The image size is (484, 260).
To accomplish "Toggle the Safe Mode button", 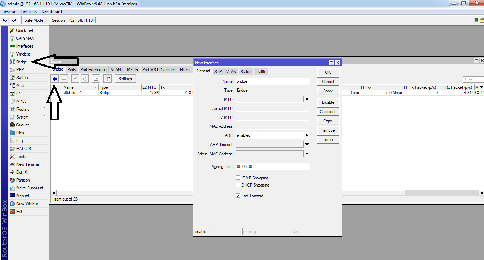I will (34, 20).
